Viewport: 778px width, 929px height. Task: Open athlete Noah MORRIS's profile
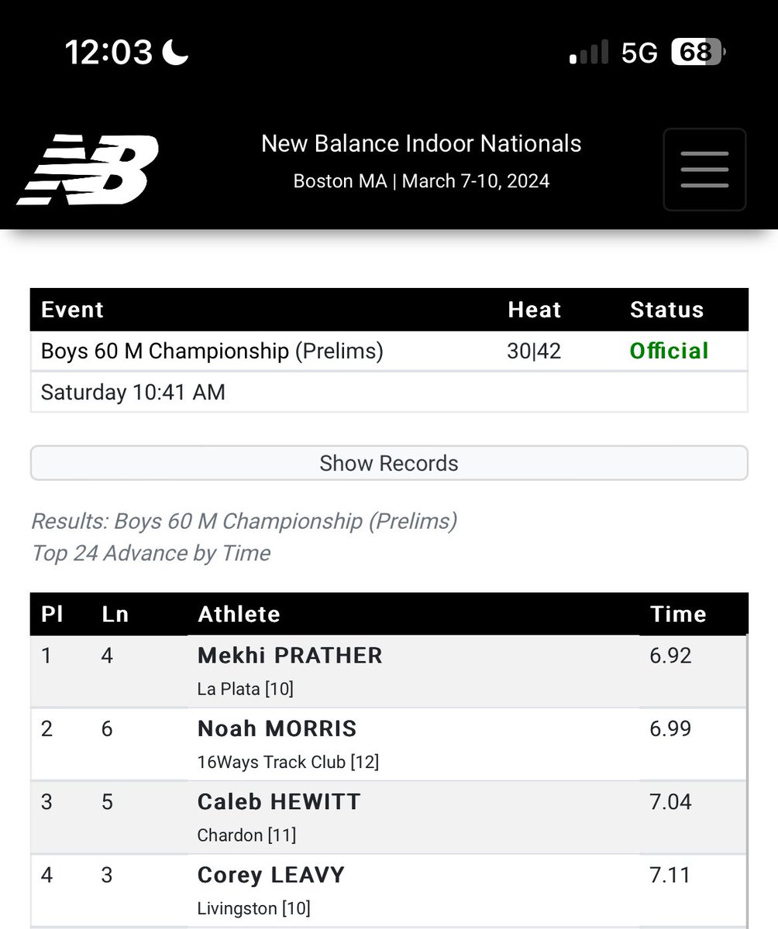tap(277, 728)
